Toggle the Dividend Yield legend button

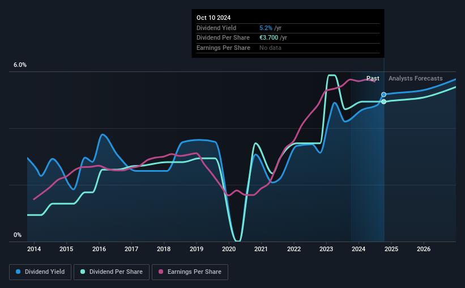click(40, 272)
